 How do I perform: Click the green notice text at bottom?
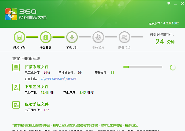(x=75, y=126)
